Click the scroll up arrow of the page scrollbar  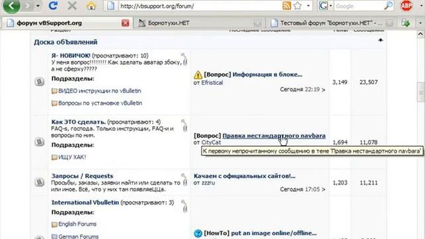pos(420,34)
